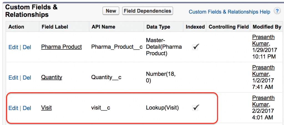Open Custom Fields & Relationships Help link

click(x=229, y=12)
